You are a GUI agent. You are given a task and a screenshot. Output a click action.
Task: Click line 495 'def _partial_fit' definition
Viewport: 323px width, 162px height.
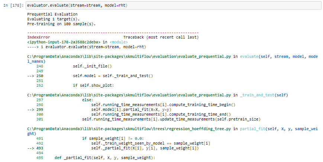coord(105,158)
